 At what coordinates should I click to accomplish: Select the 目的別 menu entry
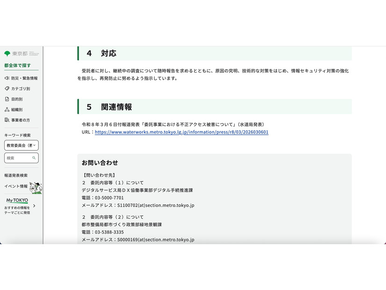click(17, 99)
